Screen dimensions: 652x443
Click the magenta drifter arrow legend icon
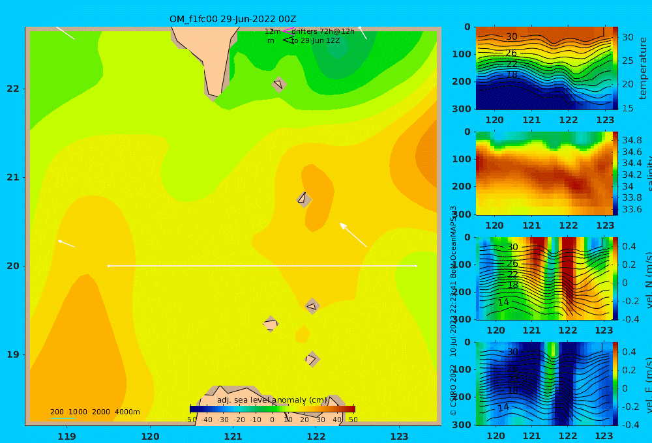click(x=288, y=31)
